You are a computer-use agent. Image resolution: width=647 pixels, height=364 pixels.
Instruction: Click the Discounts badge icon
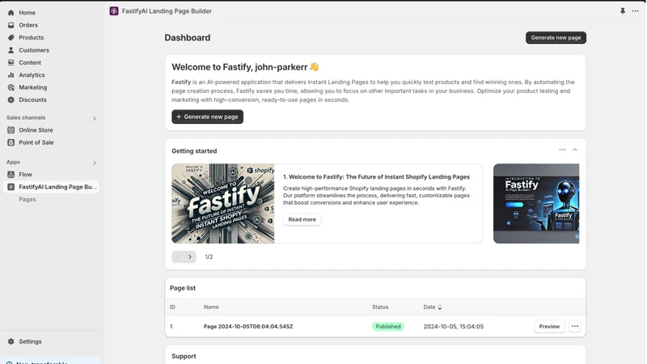point(11,99)
